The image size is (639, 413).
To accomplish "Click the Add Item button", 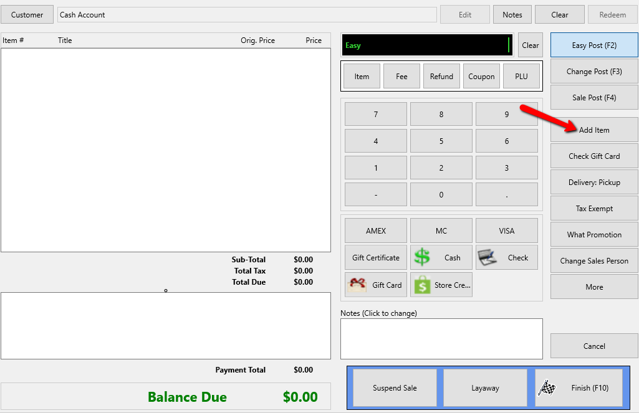I will click(594, 130).
